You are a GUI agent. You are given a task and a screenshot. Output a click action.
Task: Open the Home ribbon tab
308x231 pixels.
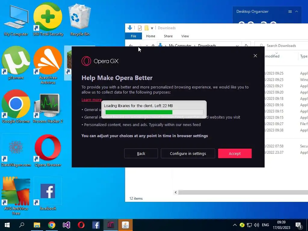pyautogui.click(x=151, y=36)
